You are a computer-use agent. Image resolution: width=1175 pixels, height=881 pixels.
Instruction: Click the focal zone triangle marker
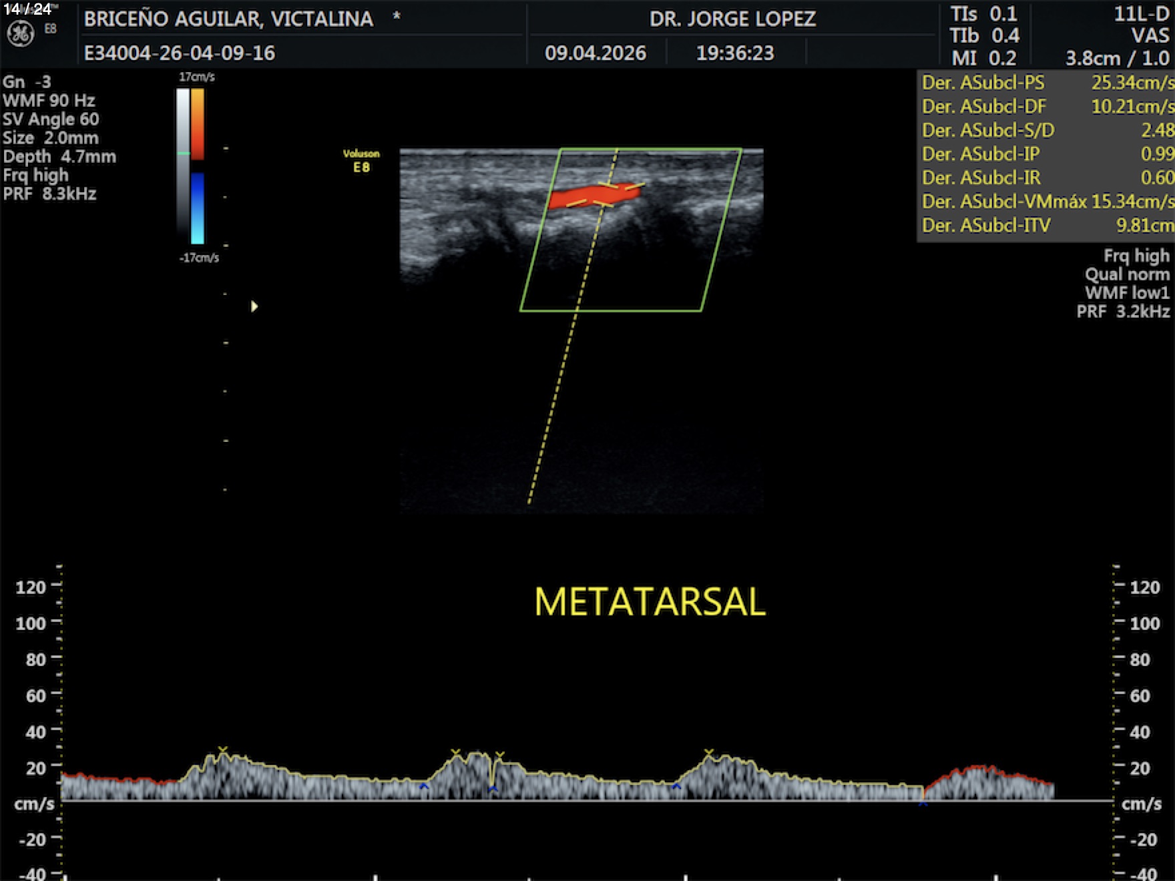point(254,306)
